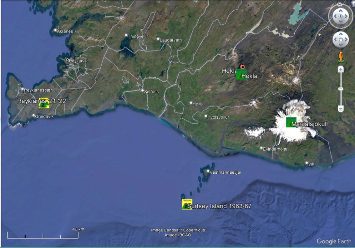Click the red circle marker above Hekla
Screen dimensions: 355x248
[x=243, y=67]
